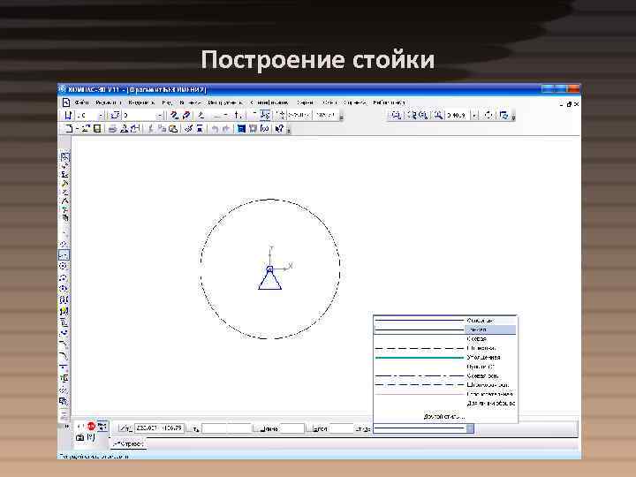Open the Редактор menu

(108, 102)
